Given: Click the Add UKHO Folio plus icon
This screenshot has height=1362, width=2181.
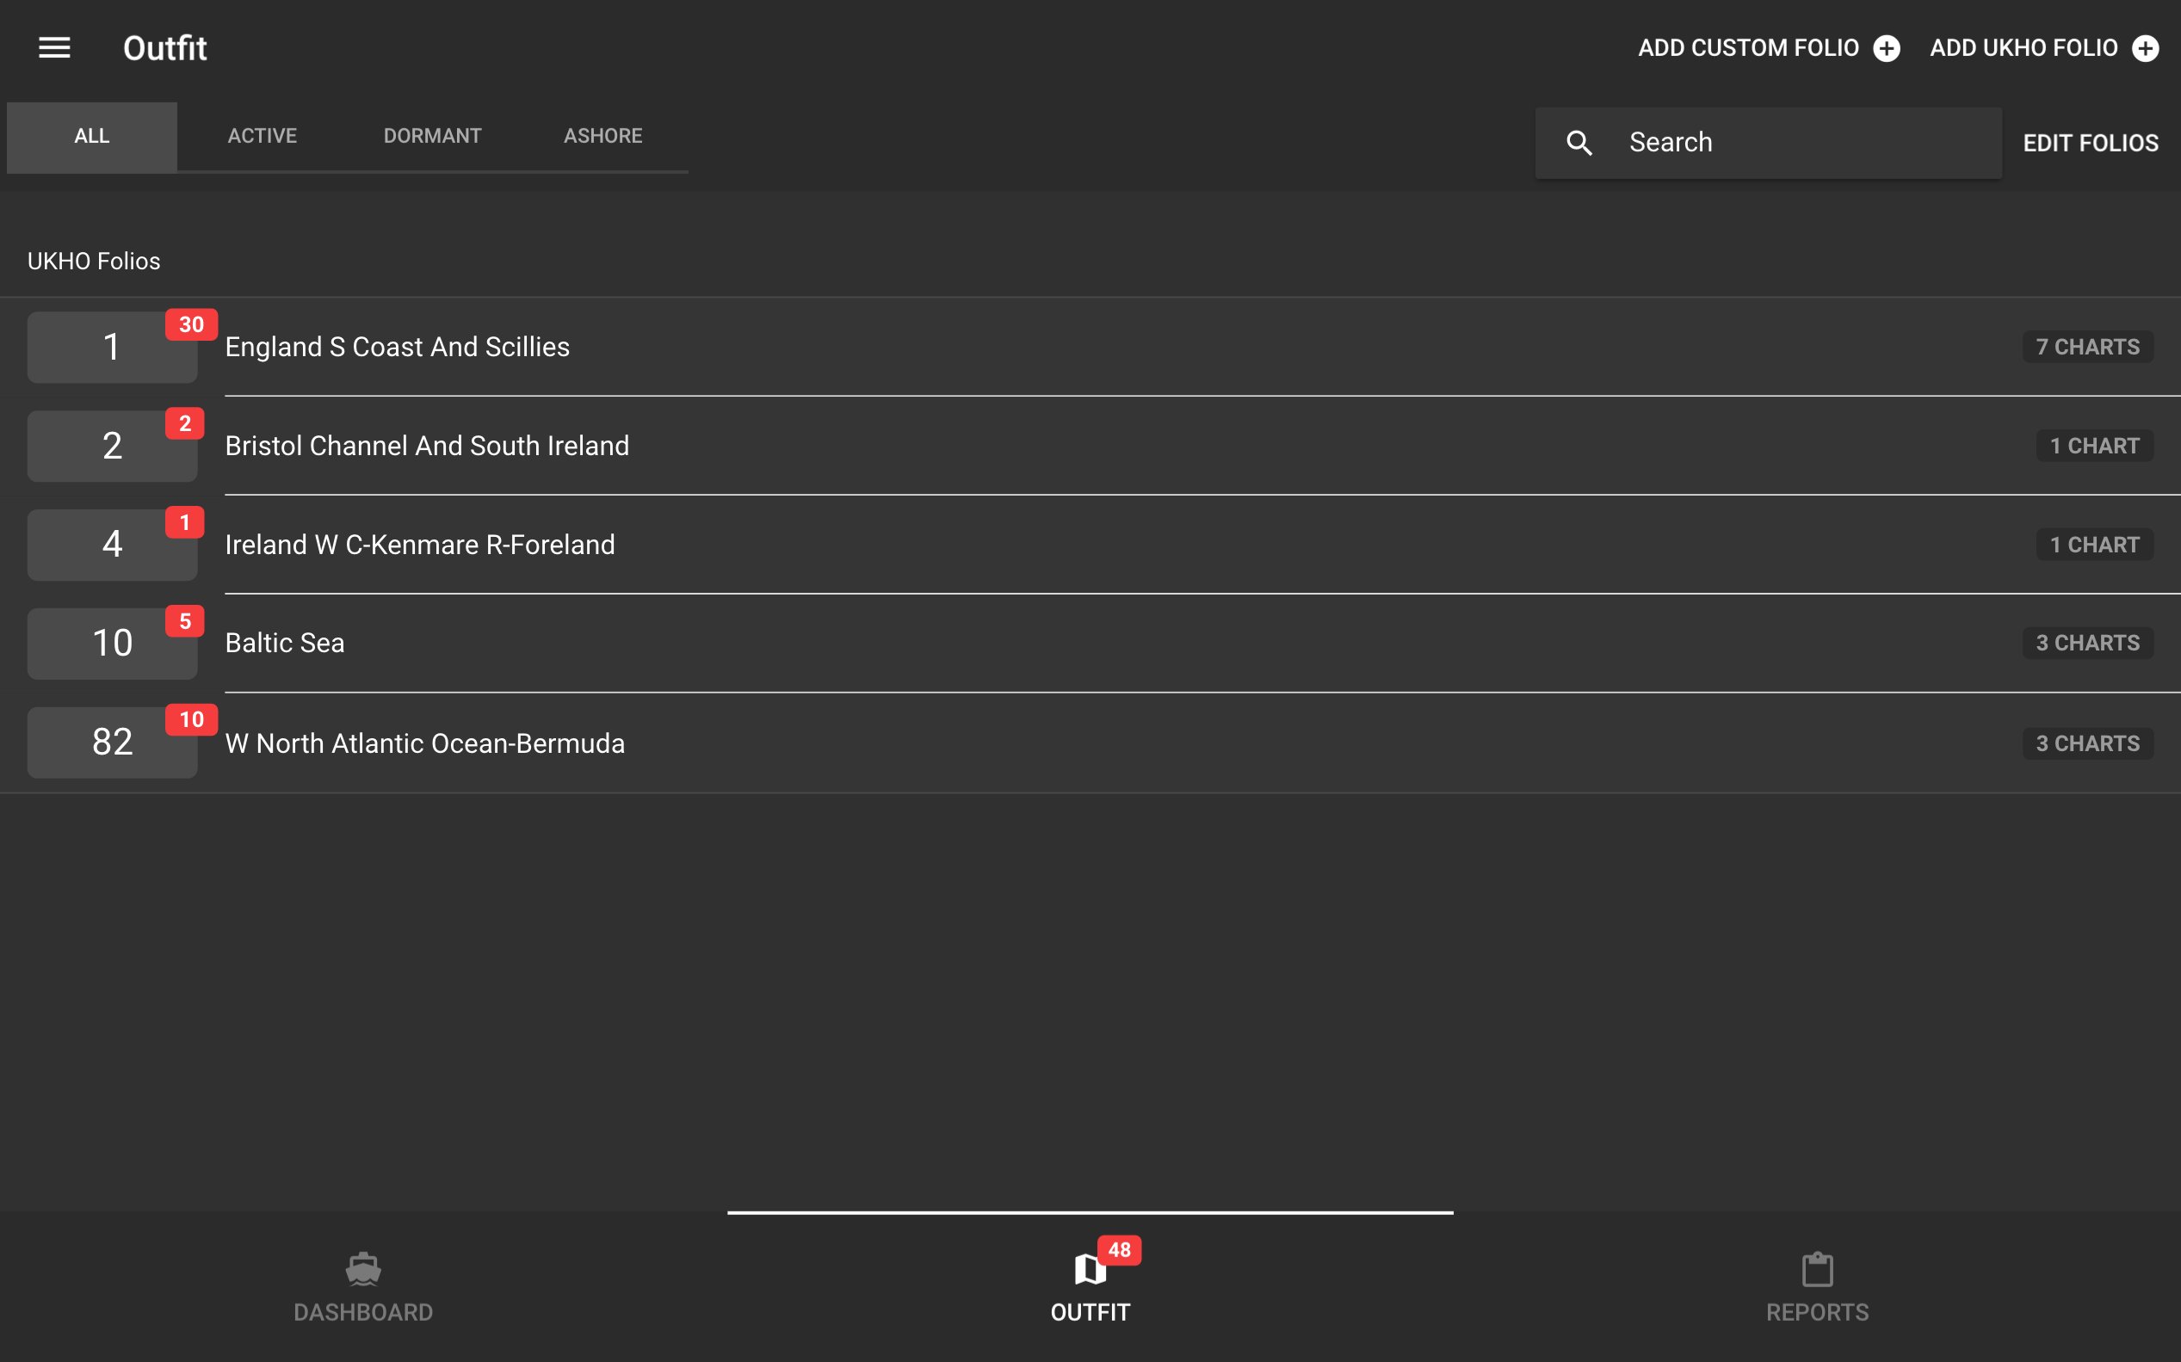Looking at the screenshot, I should click(2145, 47).
